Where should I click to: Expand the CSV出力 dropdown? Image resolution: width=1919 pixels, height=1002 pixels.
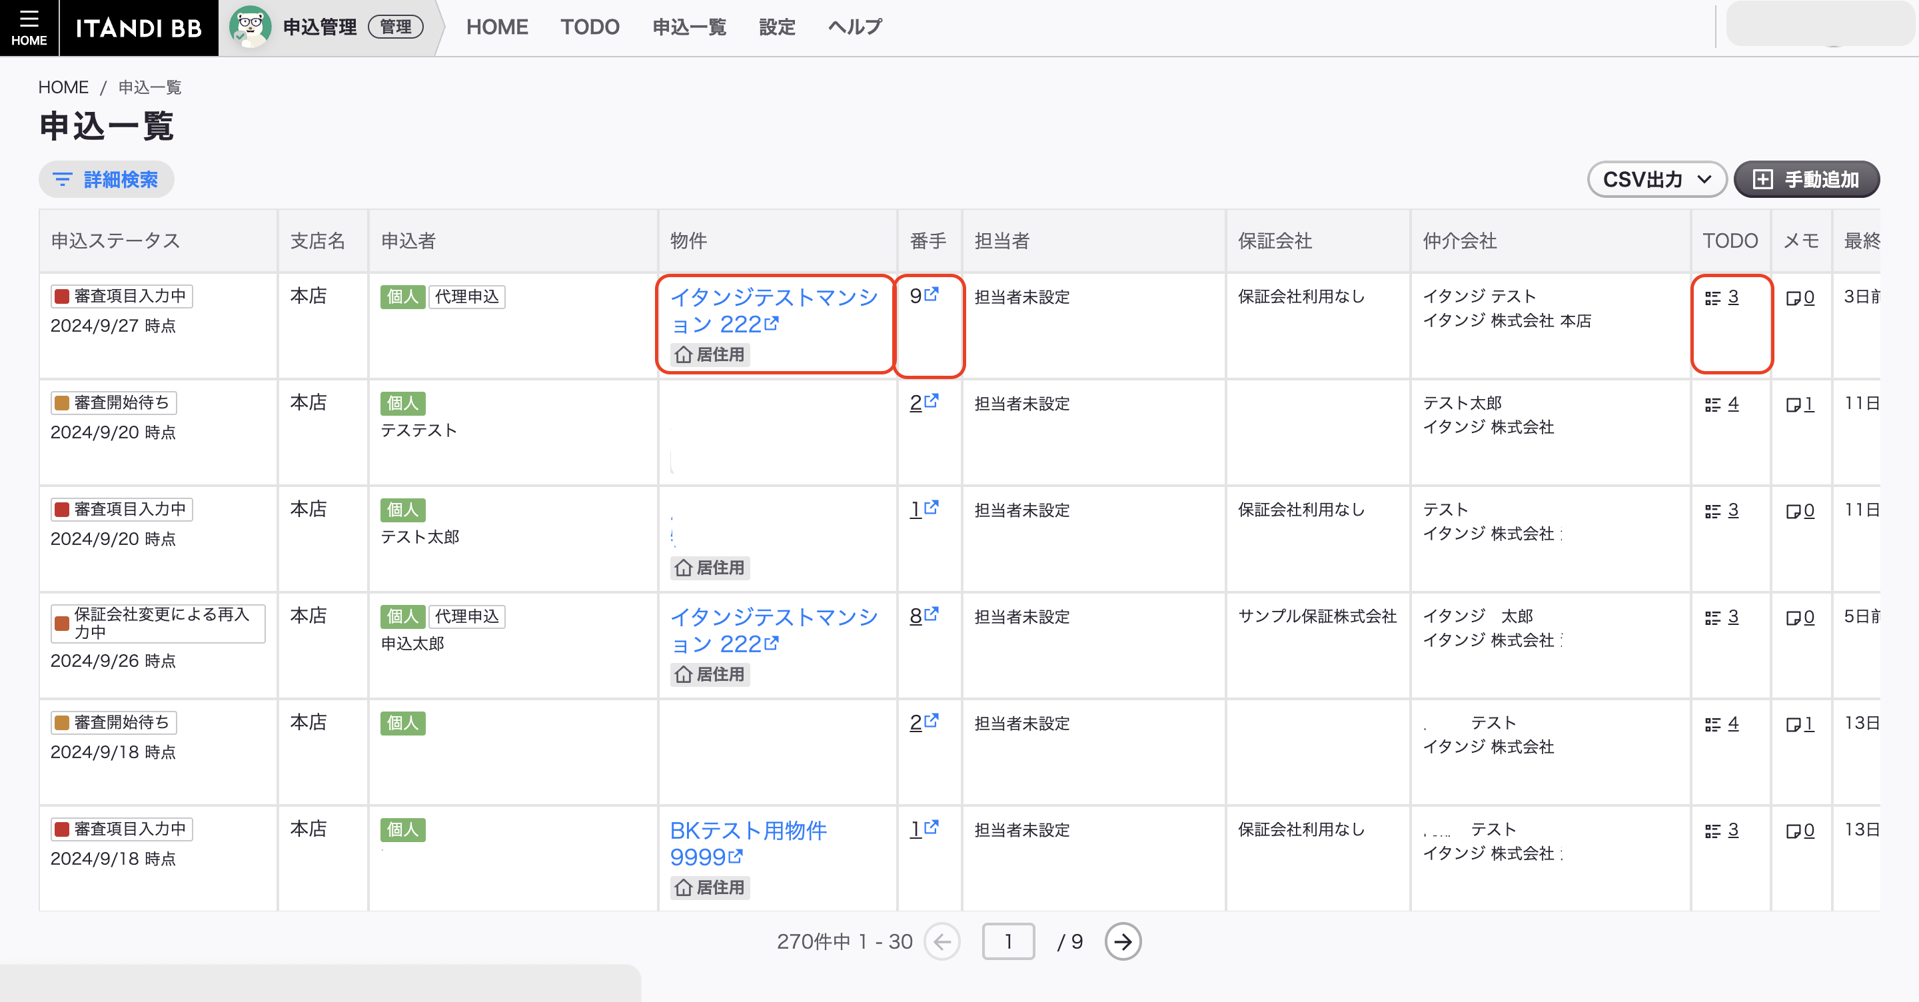(1656, 179)
